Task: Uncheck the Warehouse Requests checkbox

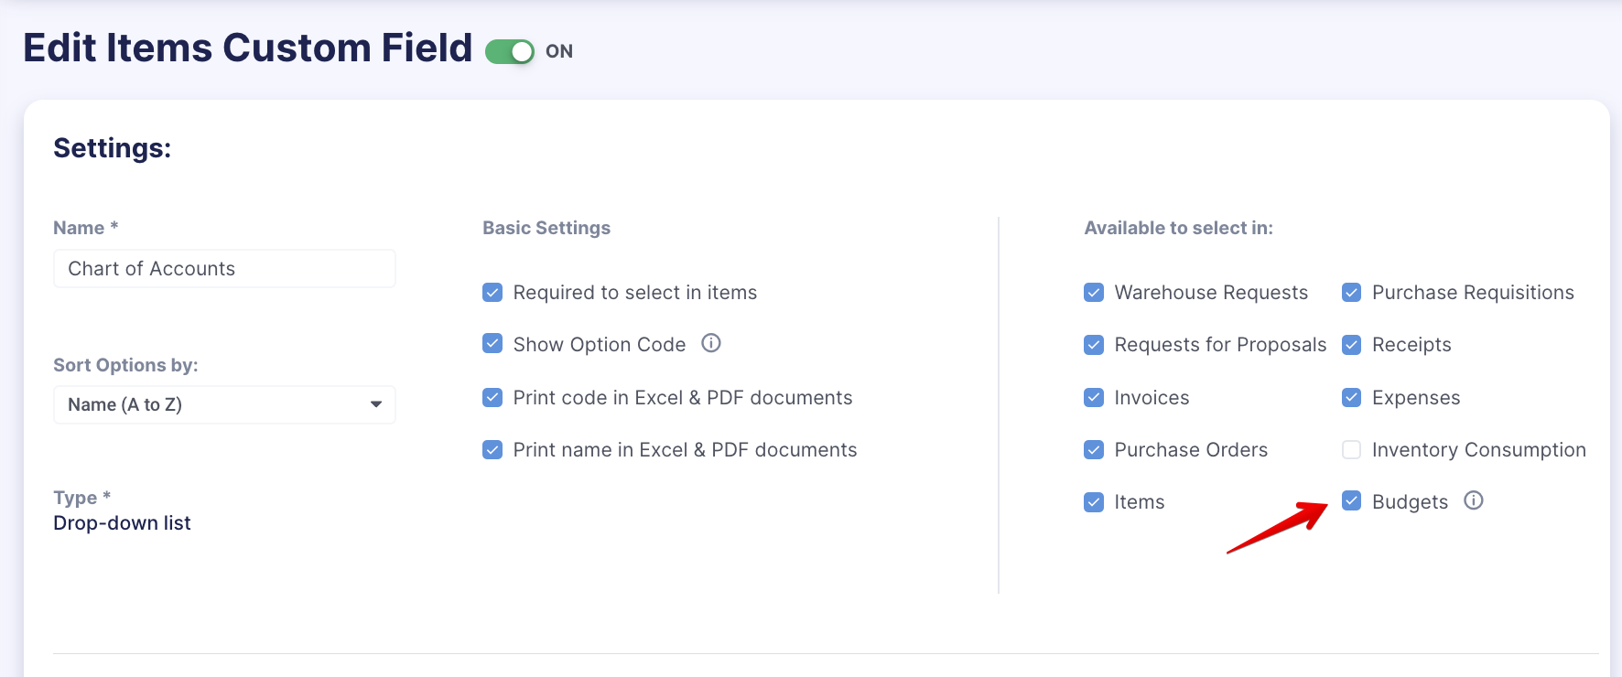Action: [1094, 293]
